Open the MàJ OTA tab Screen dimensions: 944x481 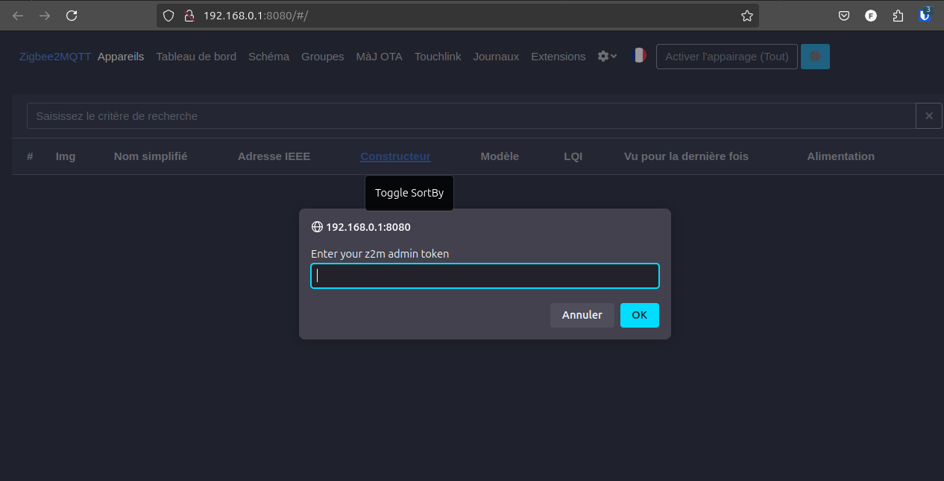(x=379, y=57)
